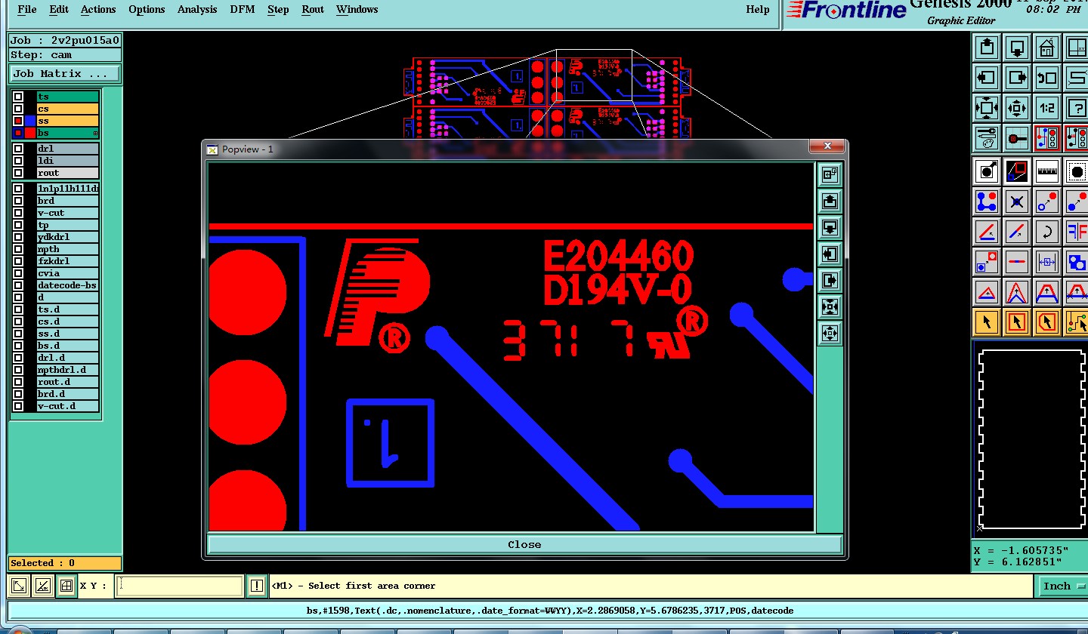Click the rotate arrow icon
This screenshot has height=634, width=1088.
[1047, 231]
